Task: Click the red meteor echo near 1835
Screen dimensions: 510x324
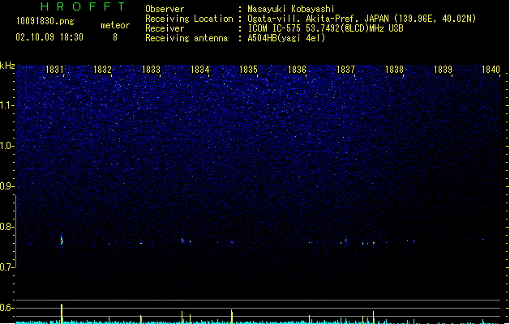Action: [x=232, y=242]
